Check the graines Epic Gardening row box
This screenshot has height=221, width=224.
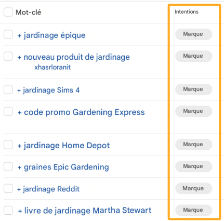pyautogui.click(x=8, y=166)
